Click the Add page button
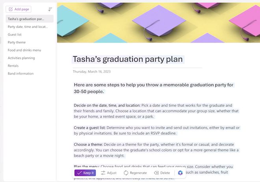Image resolution: width=260 pixels, height=182 pixels. 18,9
